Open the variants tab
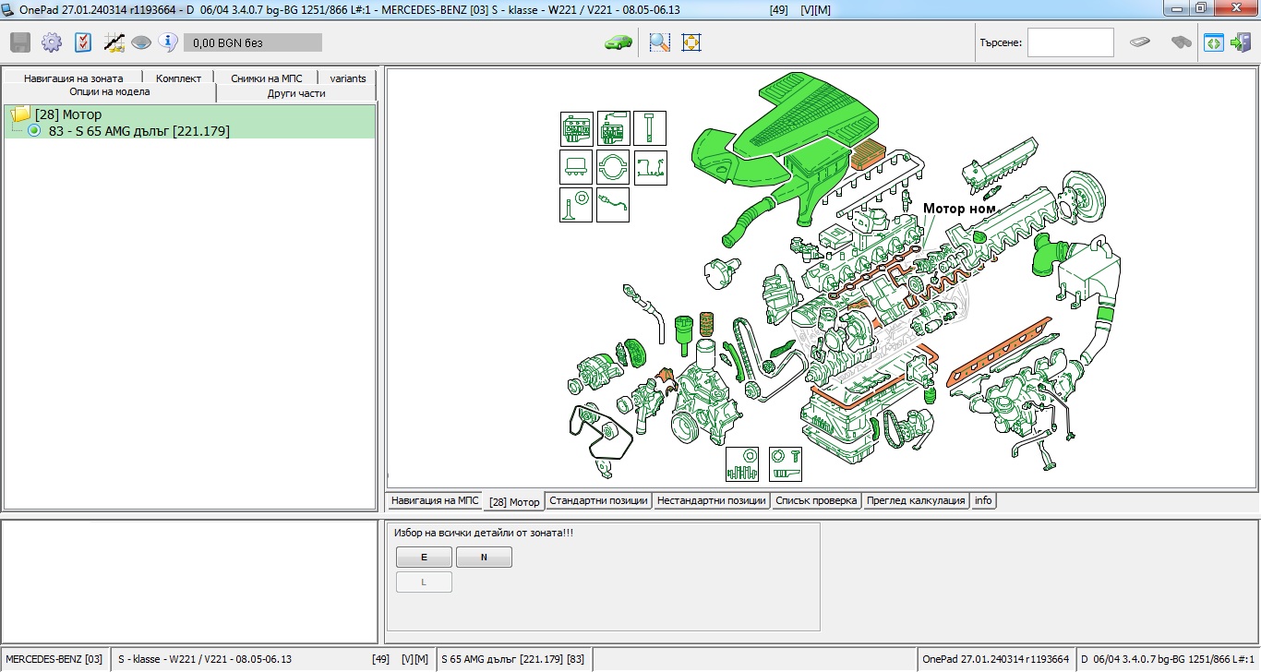Screen dimensions: 1261x672 tap(348, 78)
